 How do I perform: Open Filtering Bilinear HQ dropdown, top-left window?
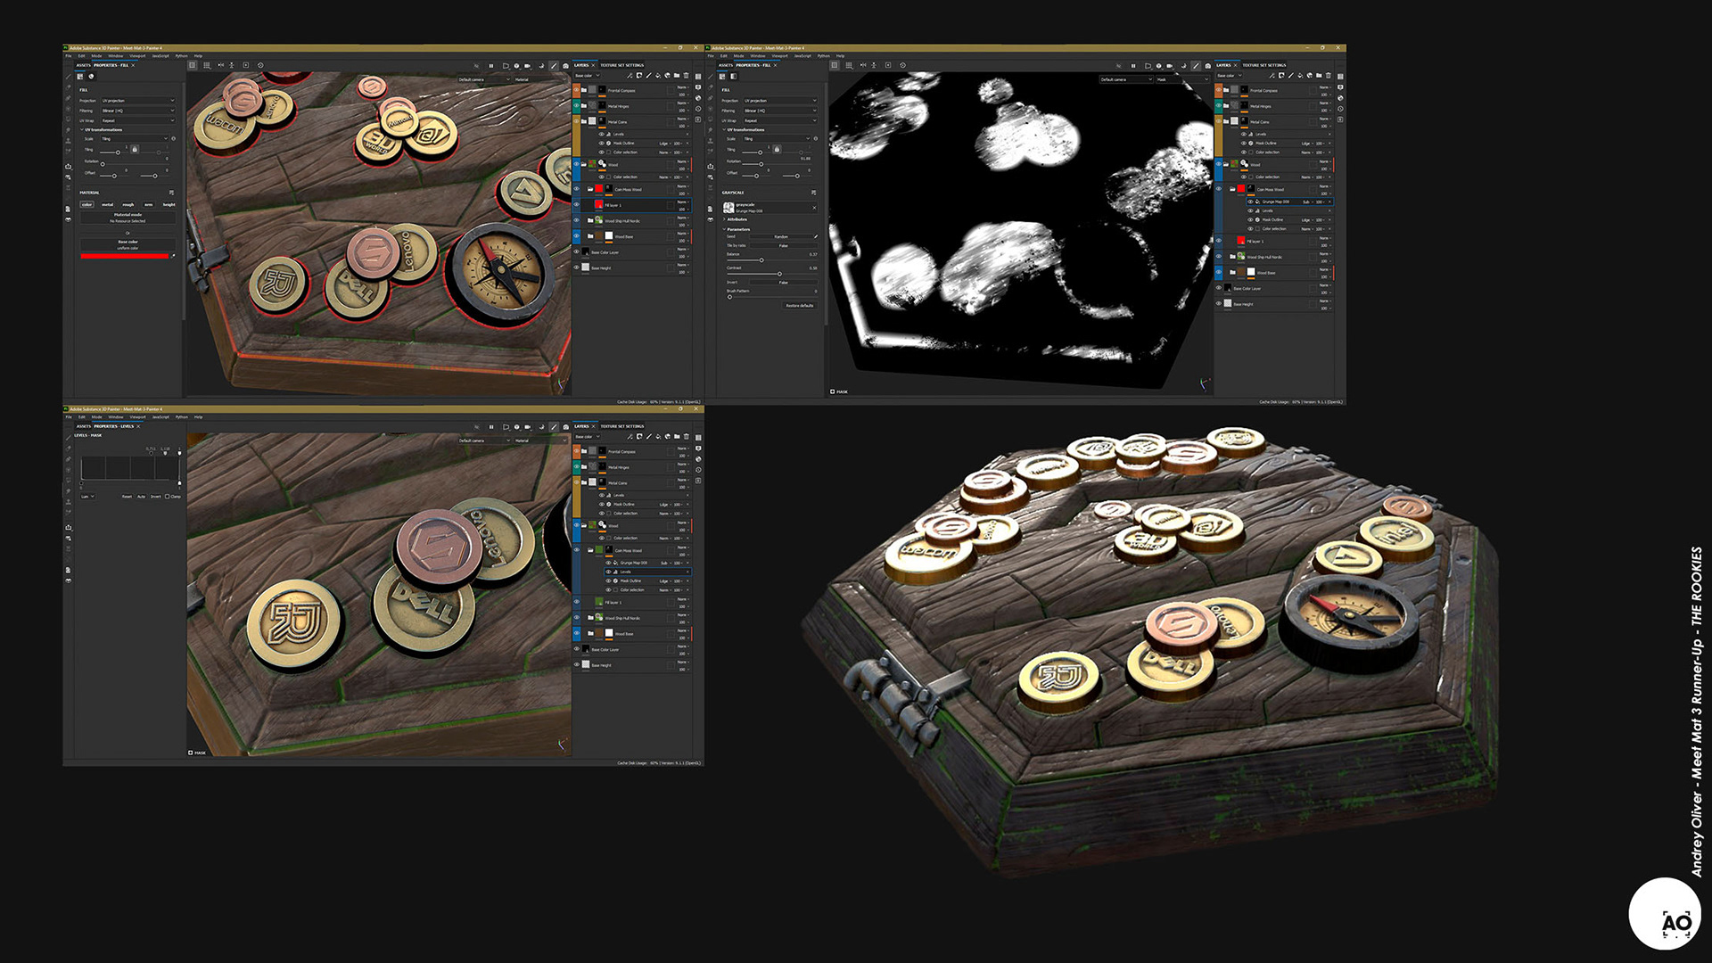pyautogui.click(x=139, y=111)
